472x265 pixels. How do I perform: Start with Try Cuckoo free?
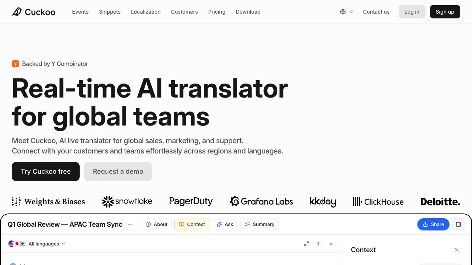46,172
